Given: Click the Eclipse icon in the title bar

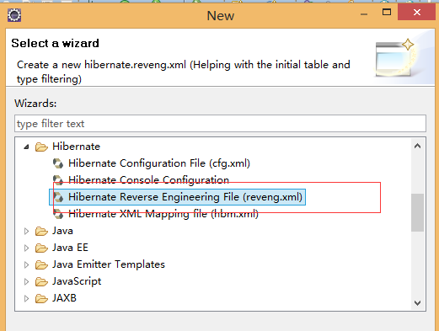Looking at the screenshot, I should click(14, 15).
